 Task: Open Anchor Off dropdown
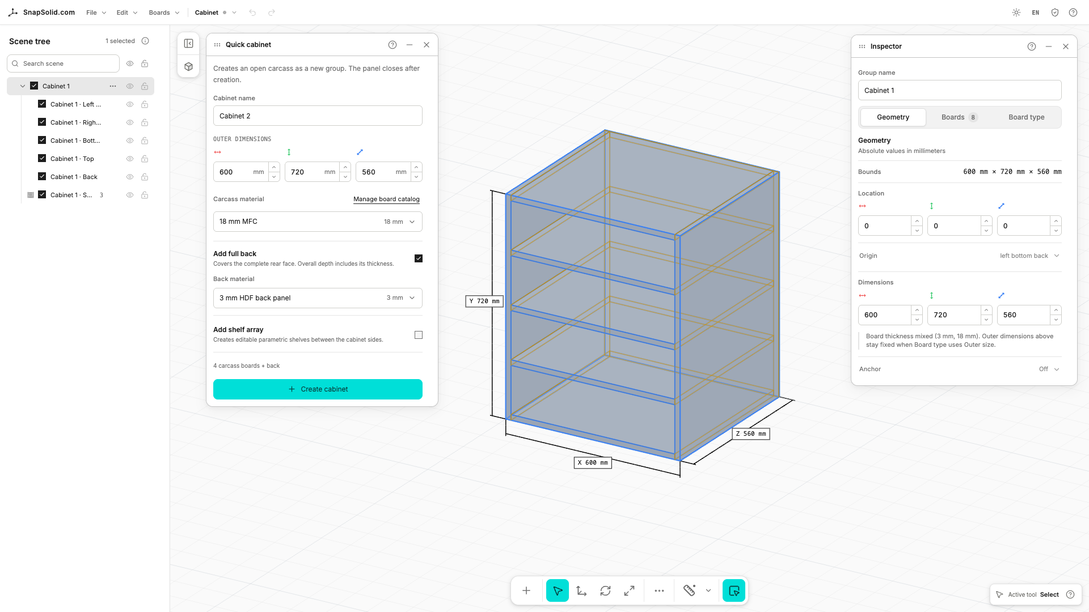click(1049, 369)
